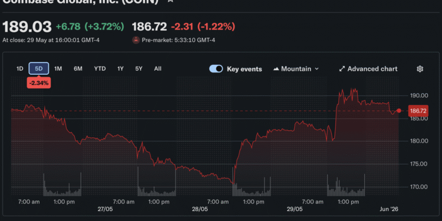Select the 5D time range
The width and height of the screenshot is (442, 221).
click(x=39, y=68)
